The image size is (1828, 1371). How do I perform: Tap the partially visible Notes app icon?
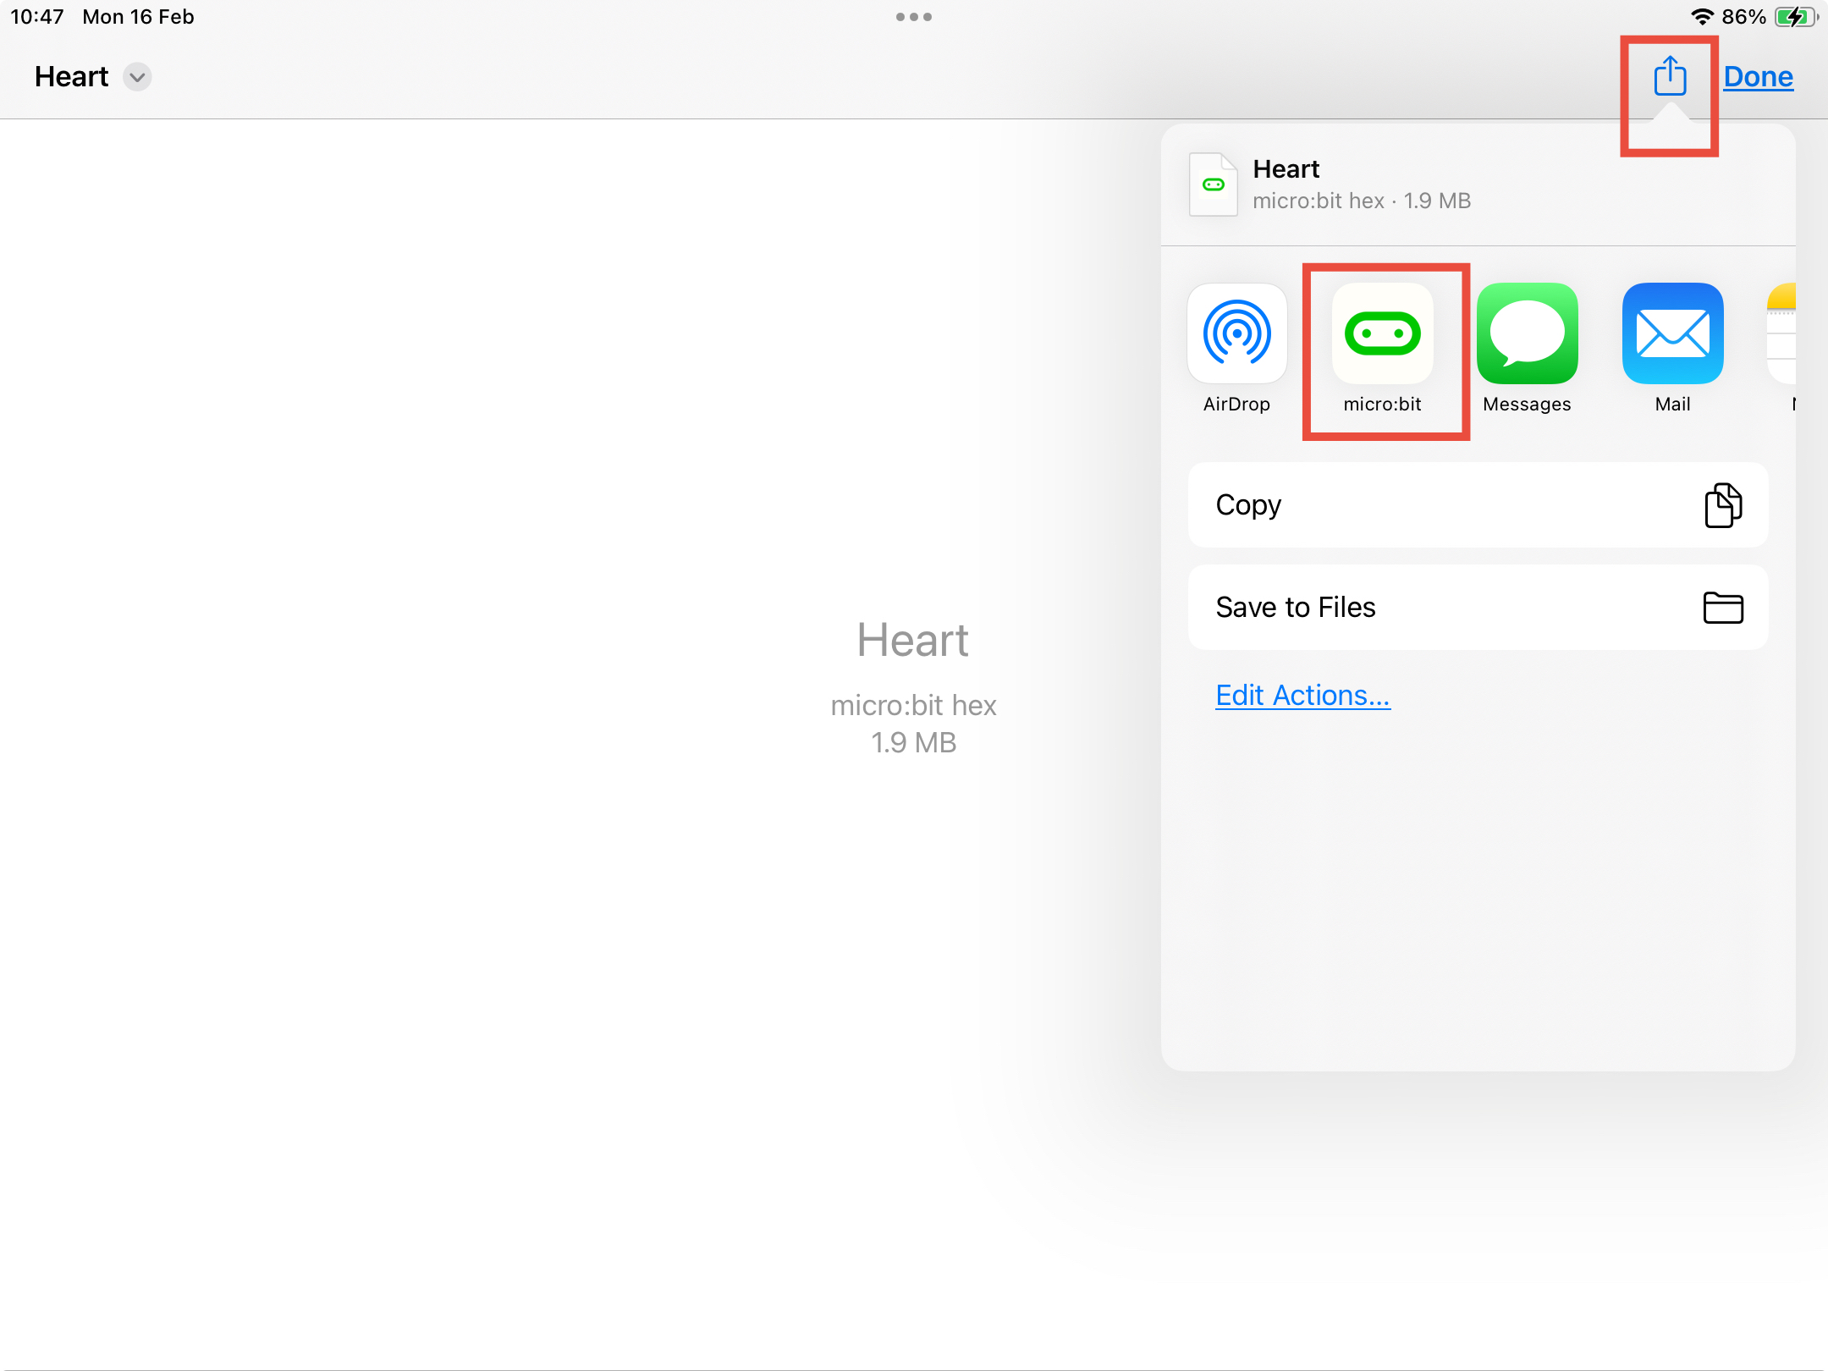1782,333
